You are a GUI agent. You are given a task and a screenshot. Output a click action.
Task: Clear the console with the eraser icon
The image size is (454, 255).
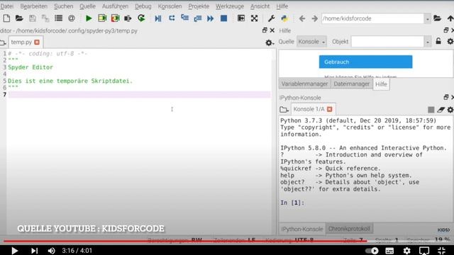pyautogui.click(x=441, y=110)
